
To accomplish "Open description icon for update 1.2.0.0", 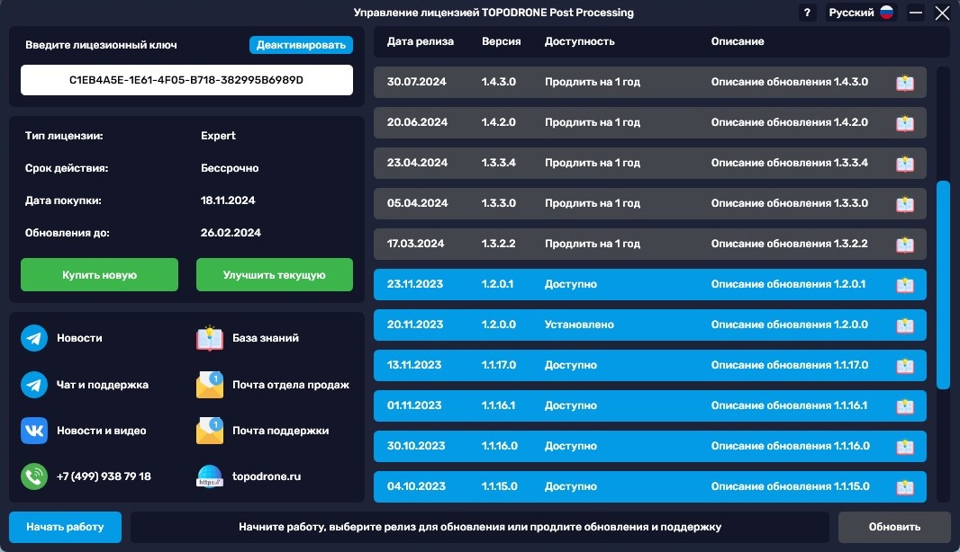I will (904, 325).
